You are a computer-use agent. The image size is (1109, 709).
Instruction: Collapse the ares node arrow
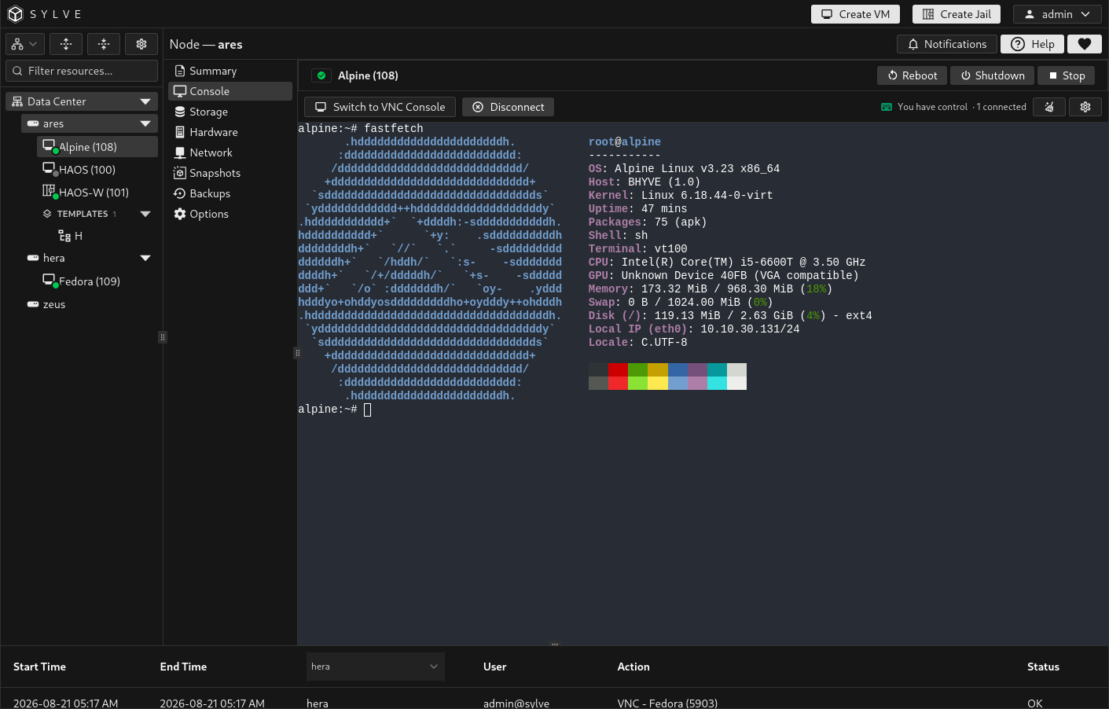tap(145, 123)
